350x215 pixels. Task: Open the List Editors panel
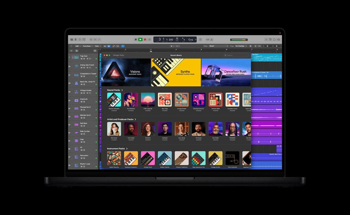(266, 40)
